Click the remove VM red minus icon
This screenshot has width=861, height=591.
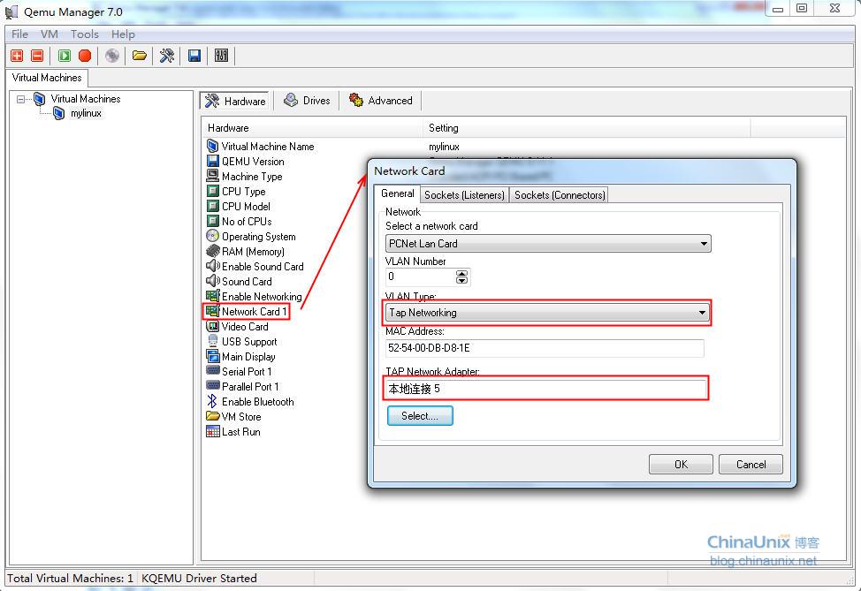(x=37, y=56)
